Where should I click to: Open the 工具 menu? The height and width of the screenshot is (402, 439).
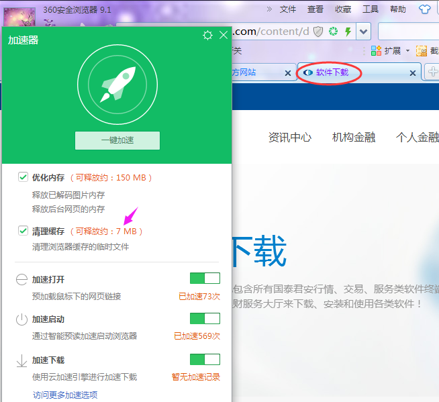coord(371,9)
